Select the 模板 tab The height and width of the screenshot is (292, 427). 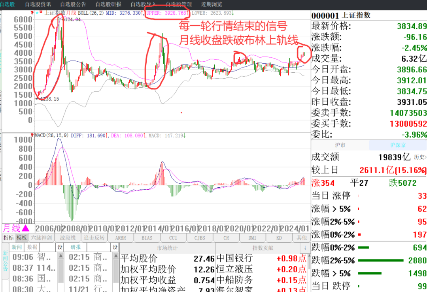[x=21, y=237]
